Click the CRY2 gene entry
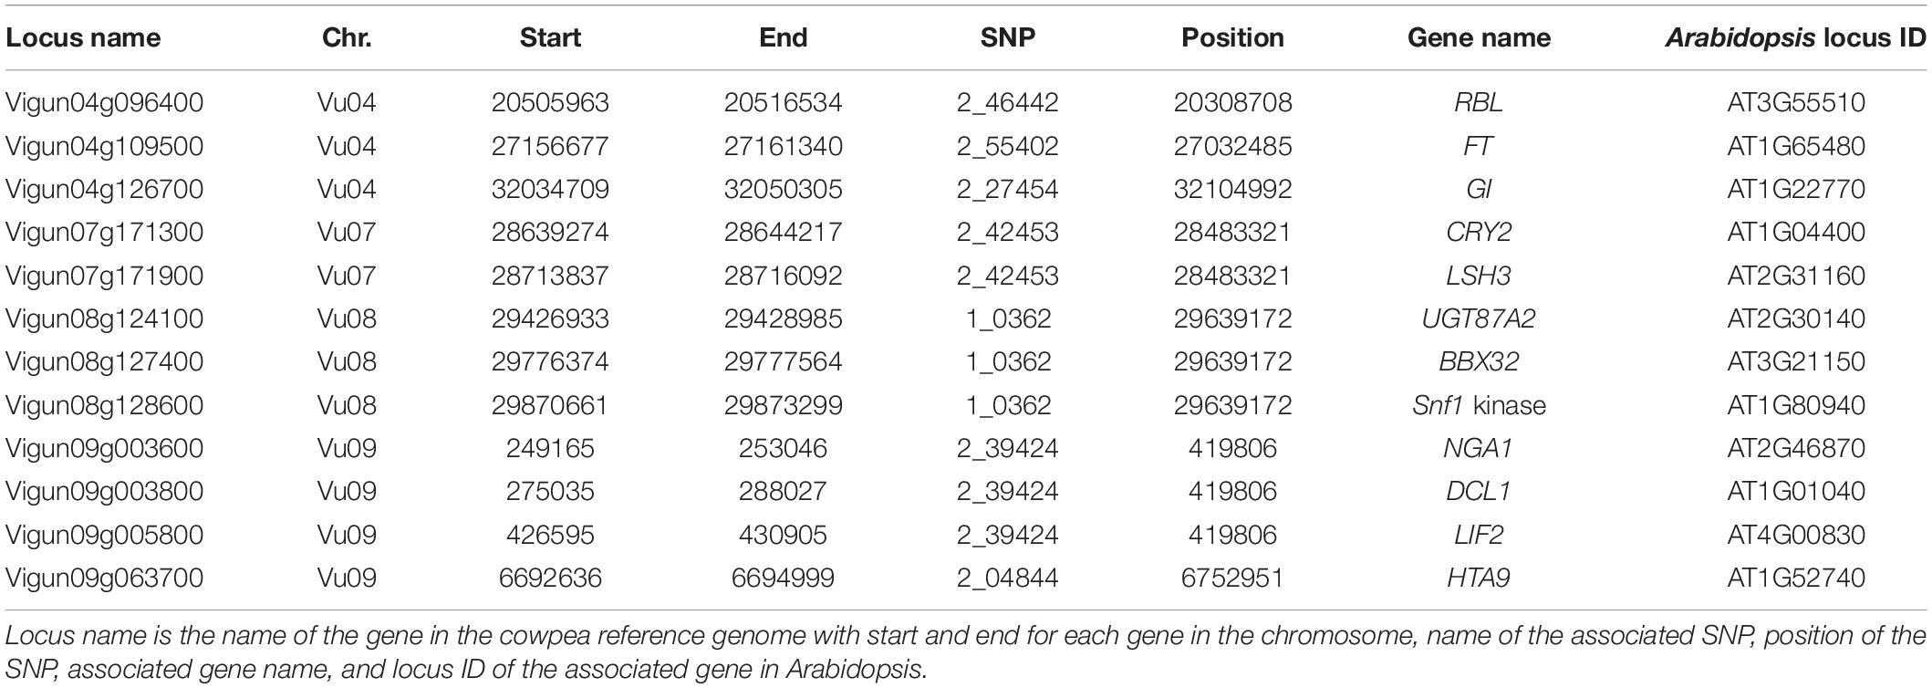The height and width of the screenshot is (688, 1932). pos(1479,232)
